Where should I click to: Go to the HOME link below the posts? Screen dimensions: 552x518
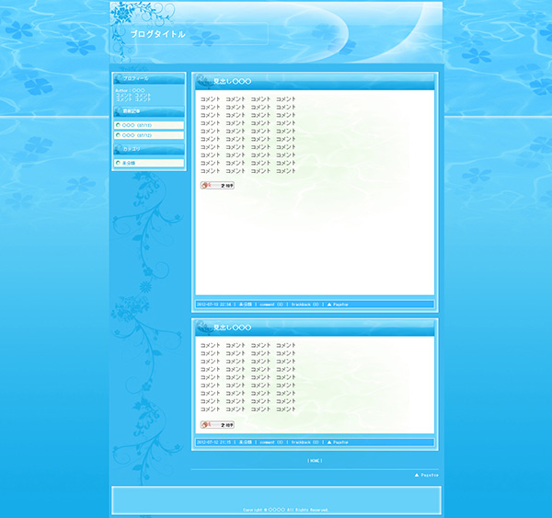pyautogui.click(x=315, y=461)
